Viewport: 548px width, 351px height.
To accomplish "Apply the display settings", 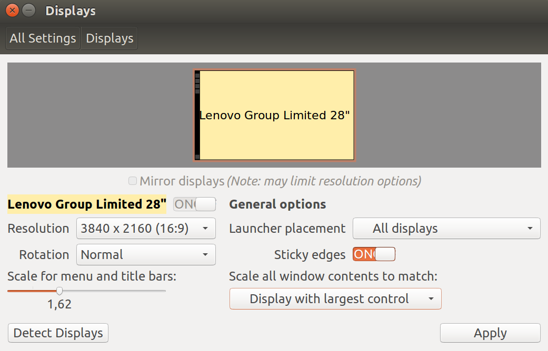I will (490, 333).
